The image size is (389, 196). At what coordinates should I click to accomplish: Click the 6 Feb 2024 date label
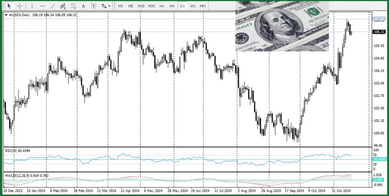pos(59,191)
